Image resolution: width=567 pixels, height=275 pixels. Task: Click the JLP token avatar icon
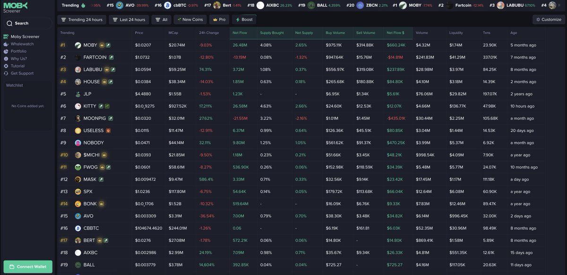[78, 94]
